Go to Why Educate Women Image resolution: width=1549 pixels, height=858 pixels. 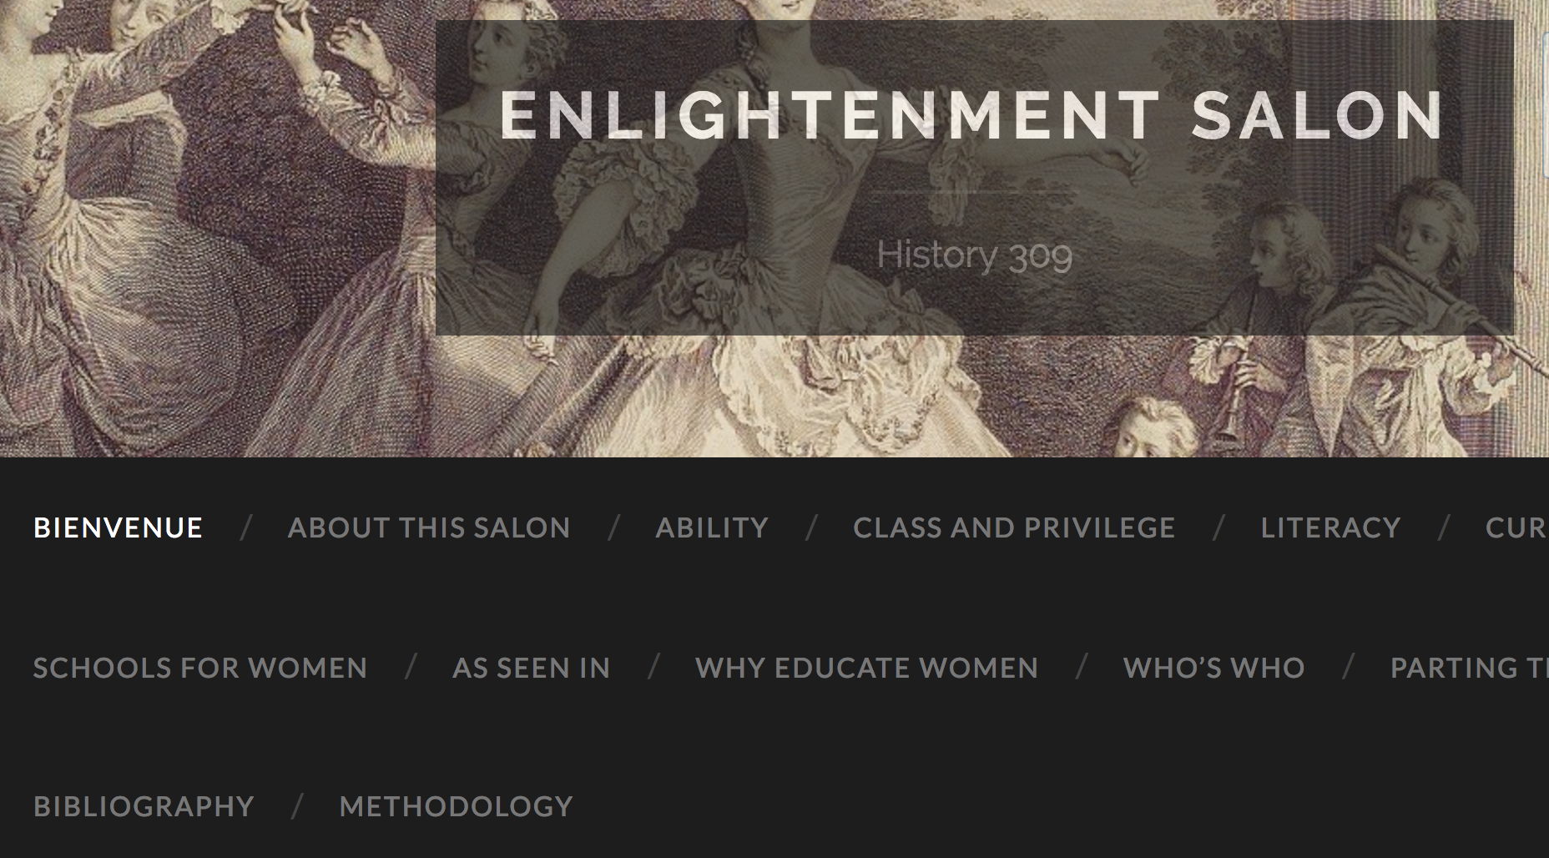click(x=866, y=668)
